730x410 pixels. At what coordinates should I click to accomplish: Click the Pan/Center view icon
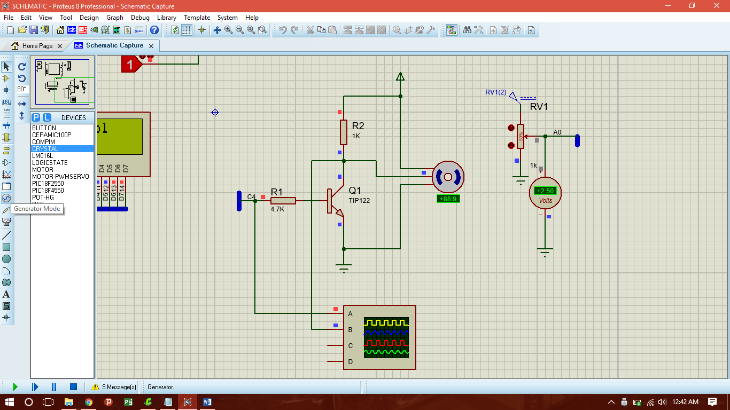click(x=218, y=30)
